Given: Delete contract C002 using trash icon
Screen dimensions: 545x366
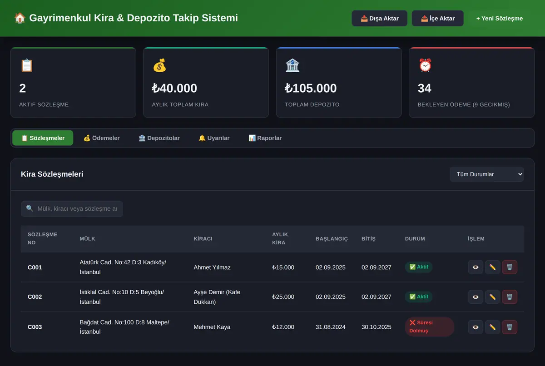Looking at the screenshot, I should coord(510,297).
